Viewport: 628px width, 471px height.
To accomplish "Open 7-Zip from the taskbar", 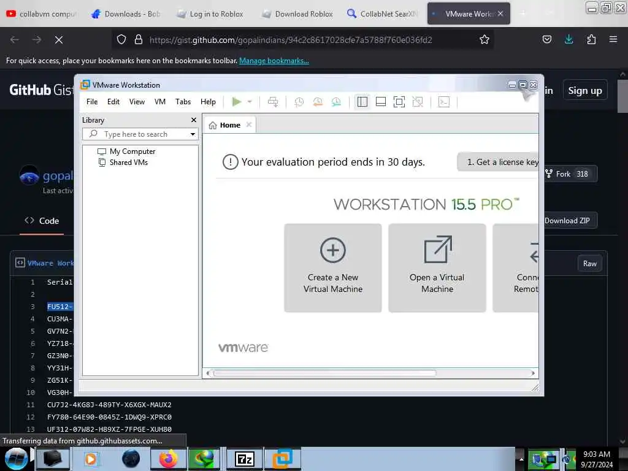I will pyautogui.click(x=245, y=459).
